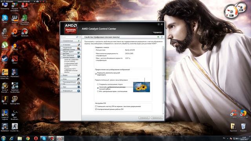Expand Desktop Management sidebar category
This screenshot has width=251, height=141.
coord(71,49)
